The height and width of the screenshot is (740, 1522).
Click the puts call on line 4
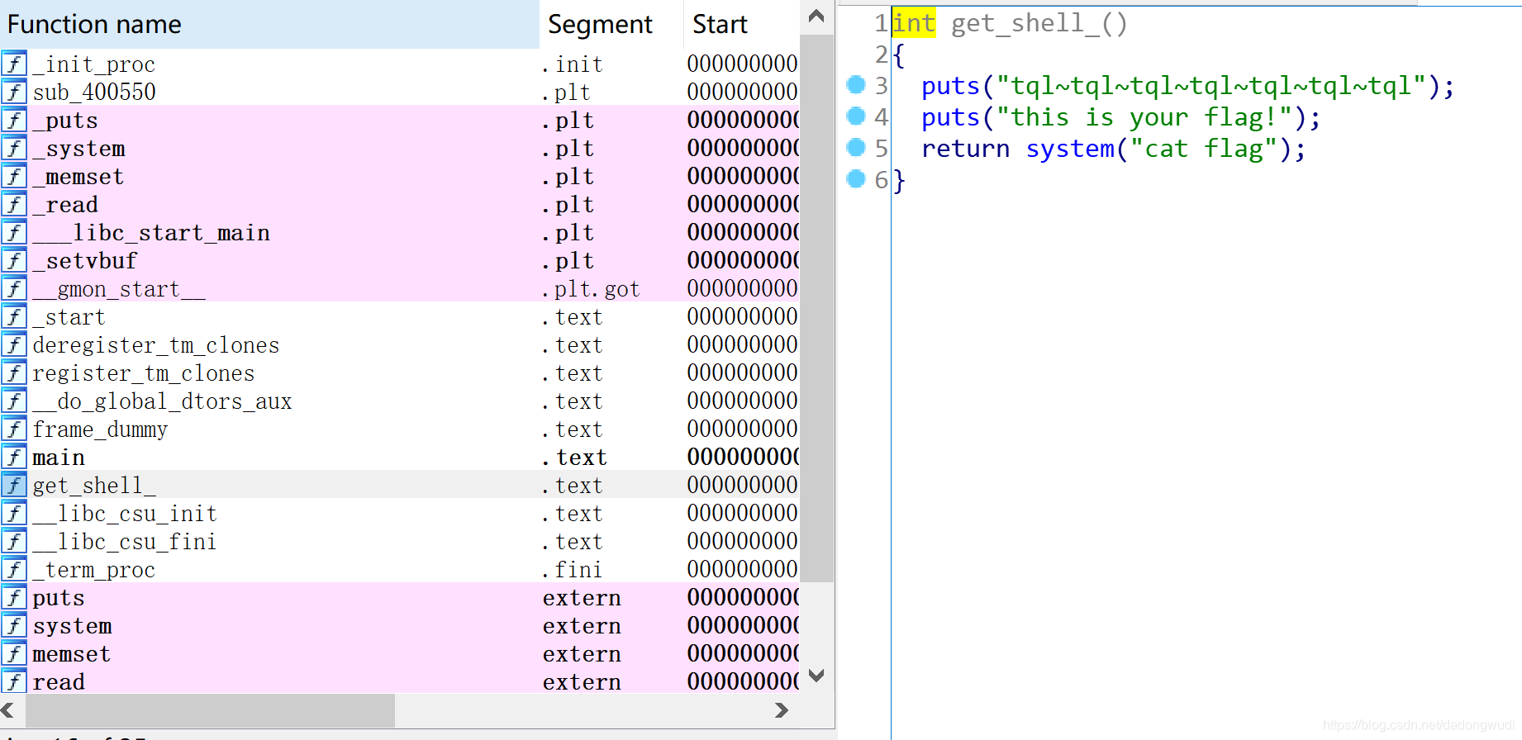point(950,117)
